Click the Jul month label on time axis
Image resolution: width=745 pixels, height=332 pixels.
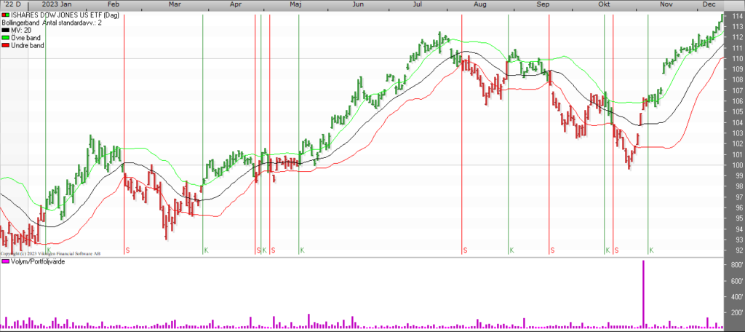tap(418, 4)
